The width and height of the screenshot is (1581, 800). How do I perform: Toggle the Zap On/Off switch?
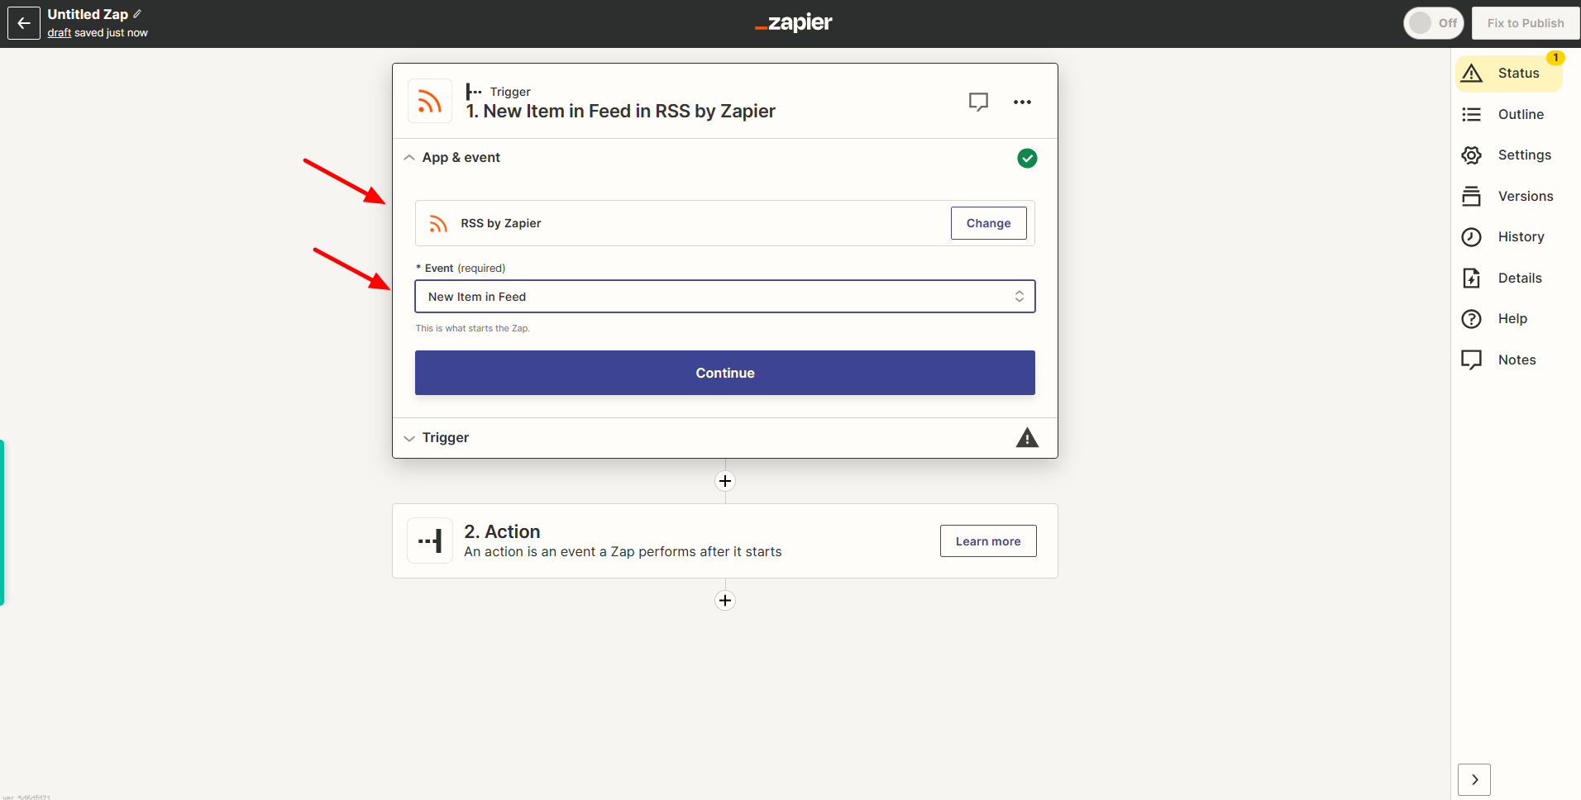1434,23
